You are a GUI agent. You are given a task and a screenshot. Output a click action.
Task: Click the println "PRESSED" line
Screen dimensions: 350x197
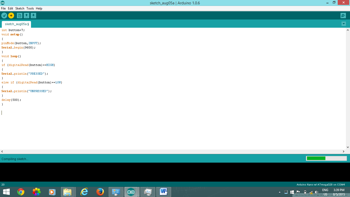(25, 74)
